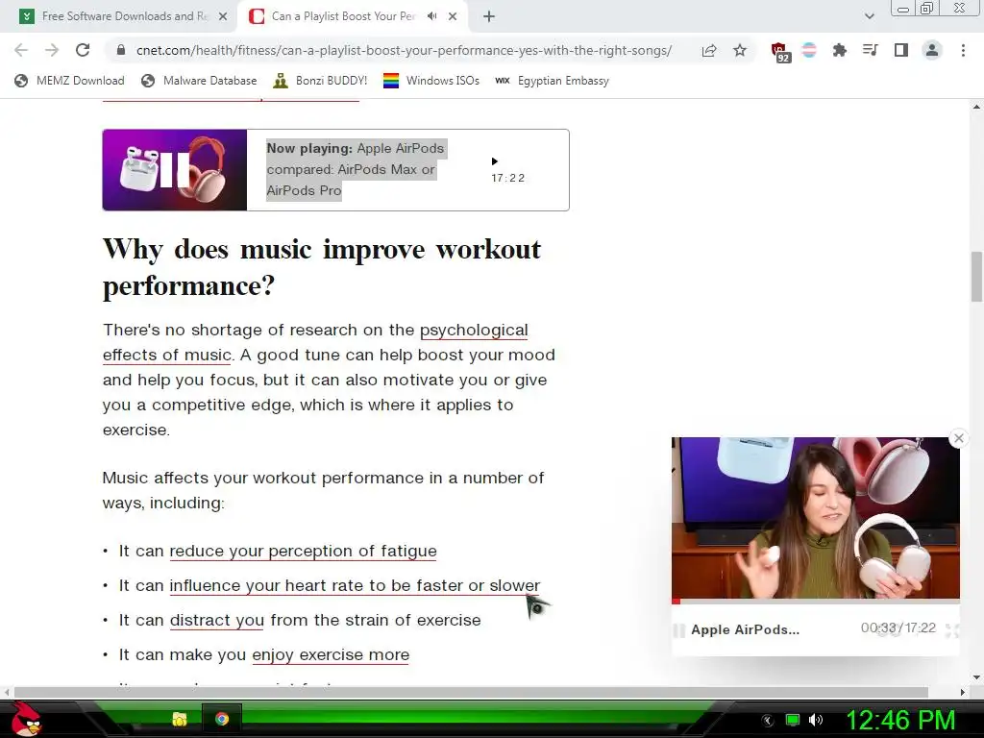Click the vertical scrollbar down arrow
Image resolution: width=984 pixels, height=738 pixels.
(976, 677)
